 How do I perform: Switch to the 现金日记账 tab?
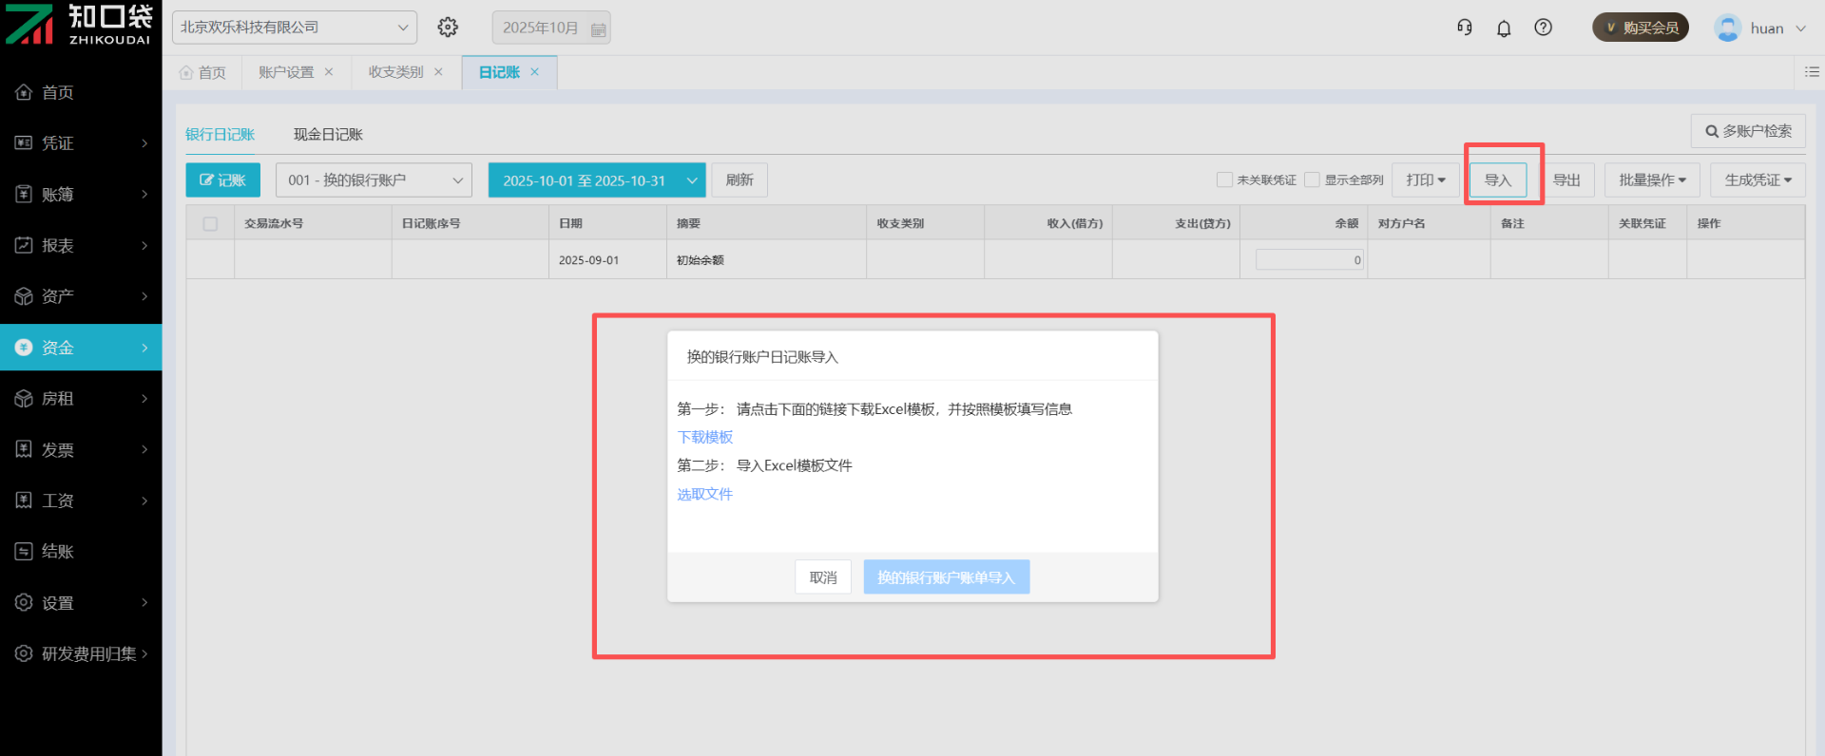pos(328,135)
